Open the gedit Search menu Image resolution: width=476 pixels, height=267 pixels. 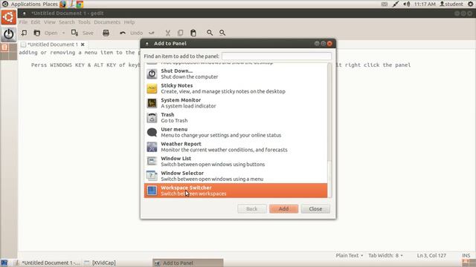(x=66, y=22)
